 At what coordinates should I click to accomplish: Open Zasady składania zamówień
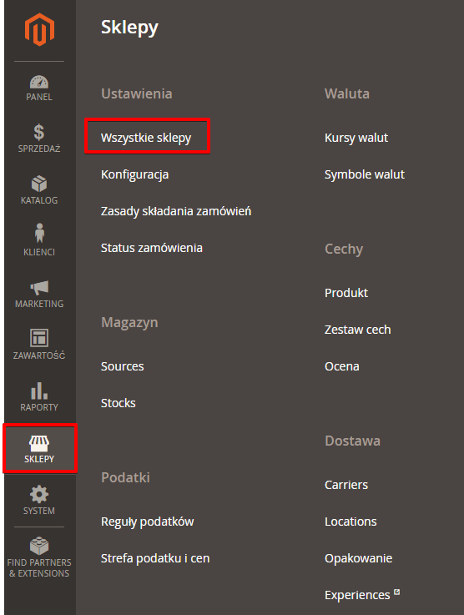click(176, 211)
